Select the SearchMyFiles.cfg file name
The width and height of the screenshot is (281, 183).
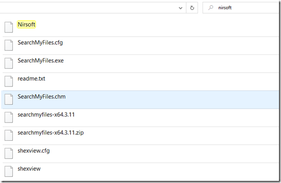40,43
